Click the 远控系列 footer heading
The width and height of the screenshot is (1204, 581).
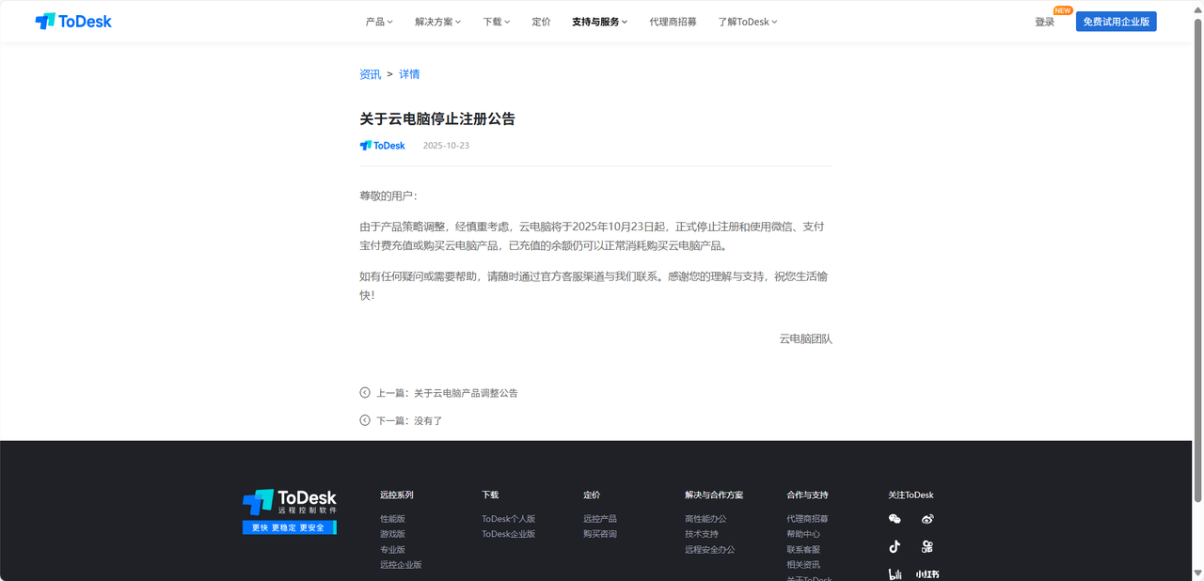click(396, 495)
